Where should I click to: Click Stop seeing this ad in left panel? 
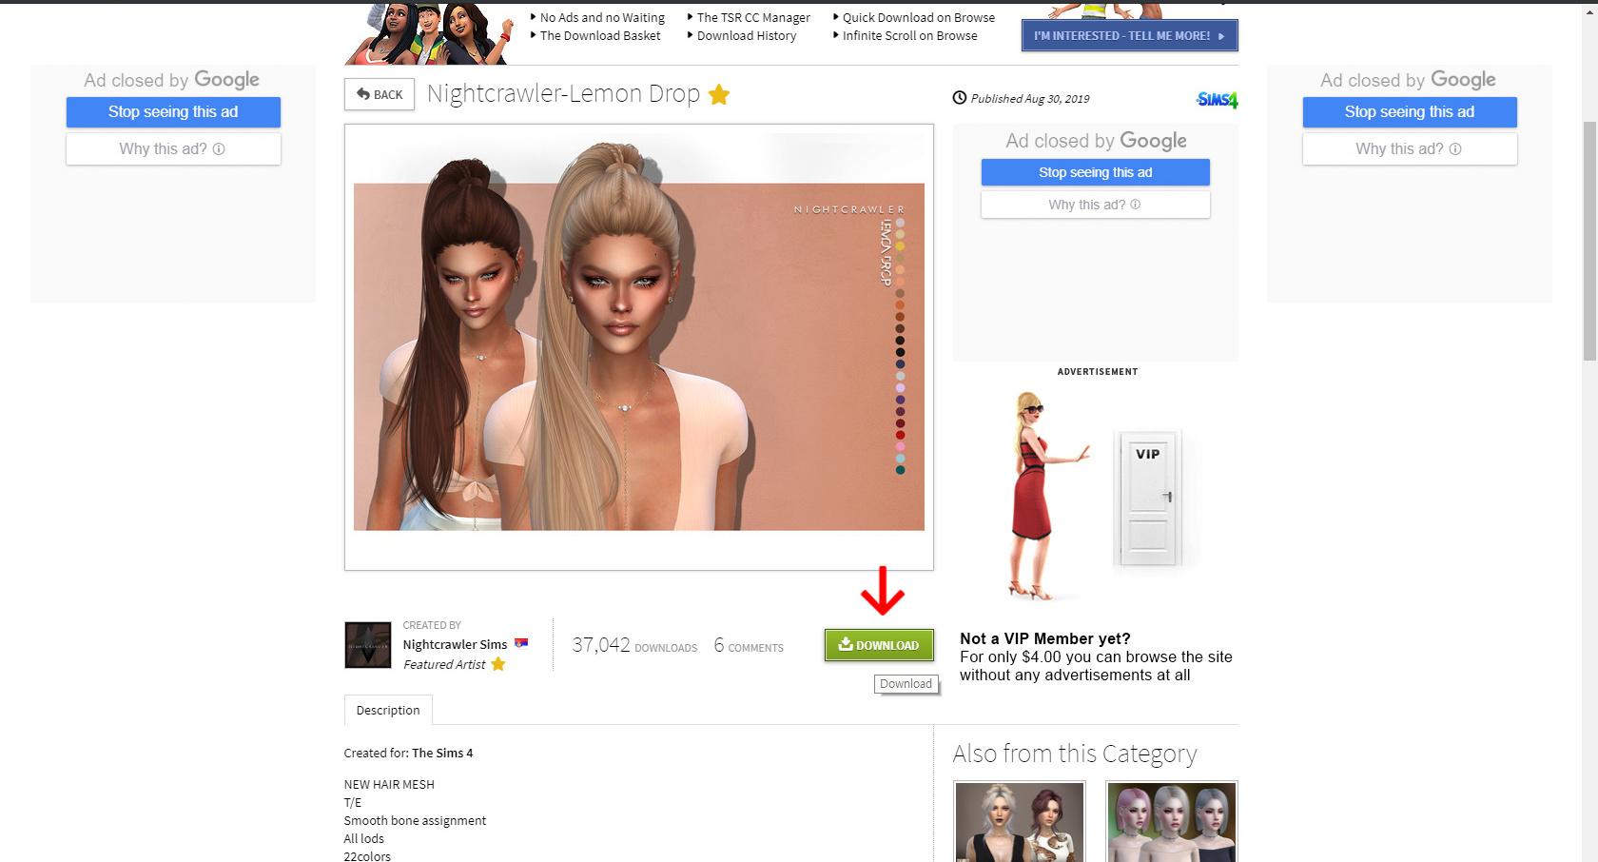(173, 112)
